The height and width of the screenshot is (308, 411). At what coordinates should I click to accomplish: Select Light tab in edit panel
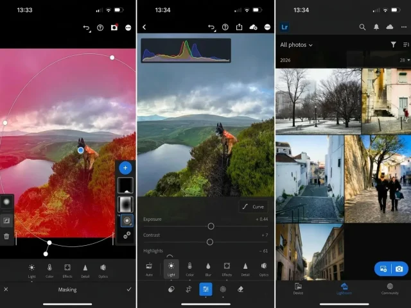tap(171, 269)
